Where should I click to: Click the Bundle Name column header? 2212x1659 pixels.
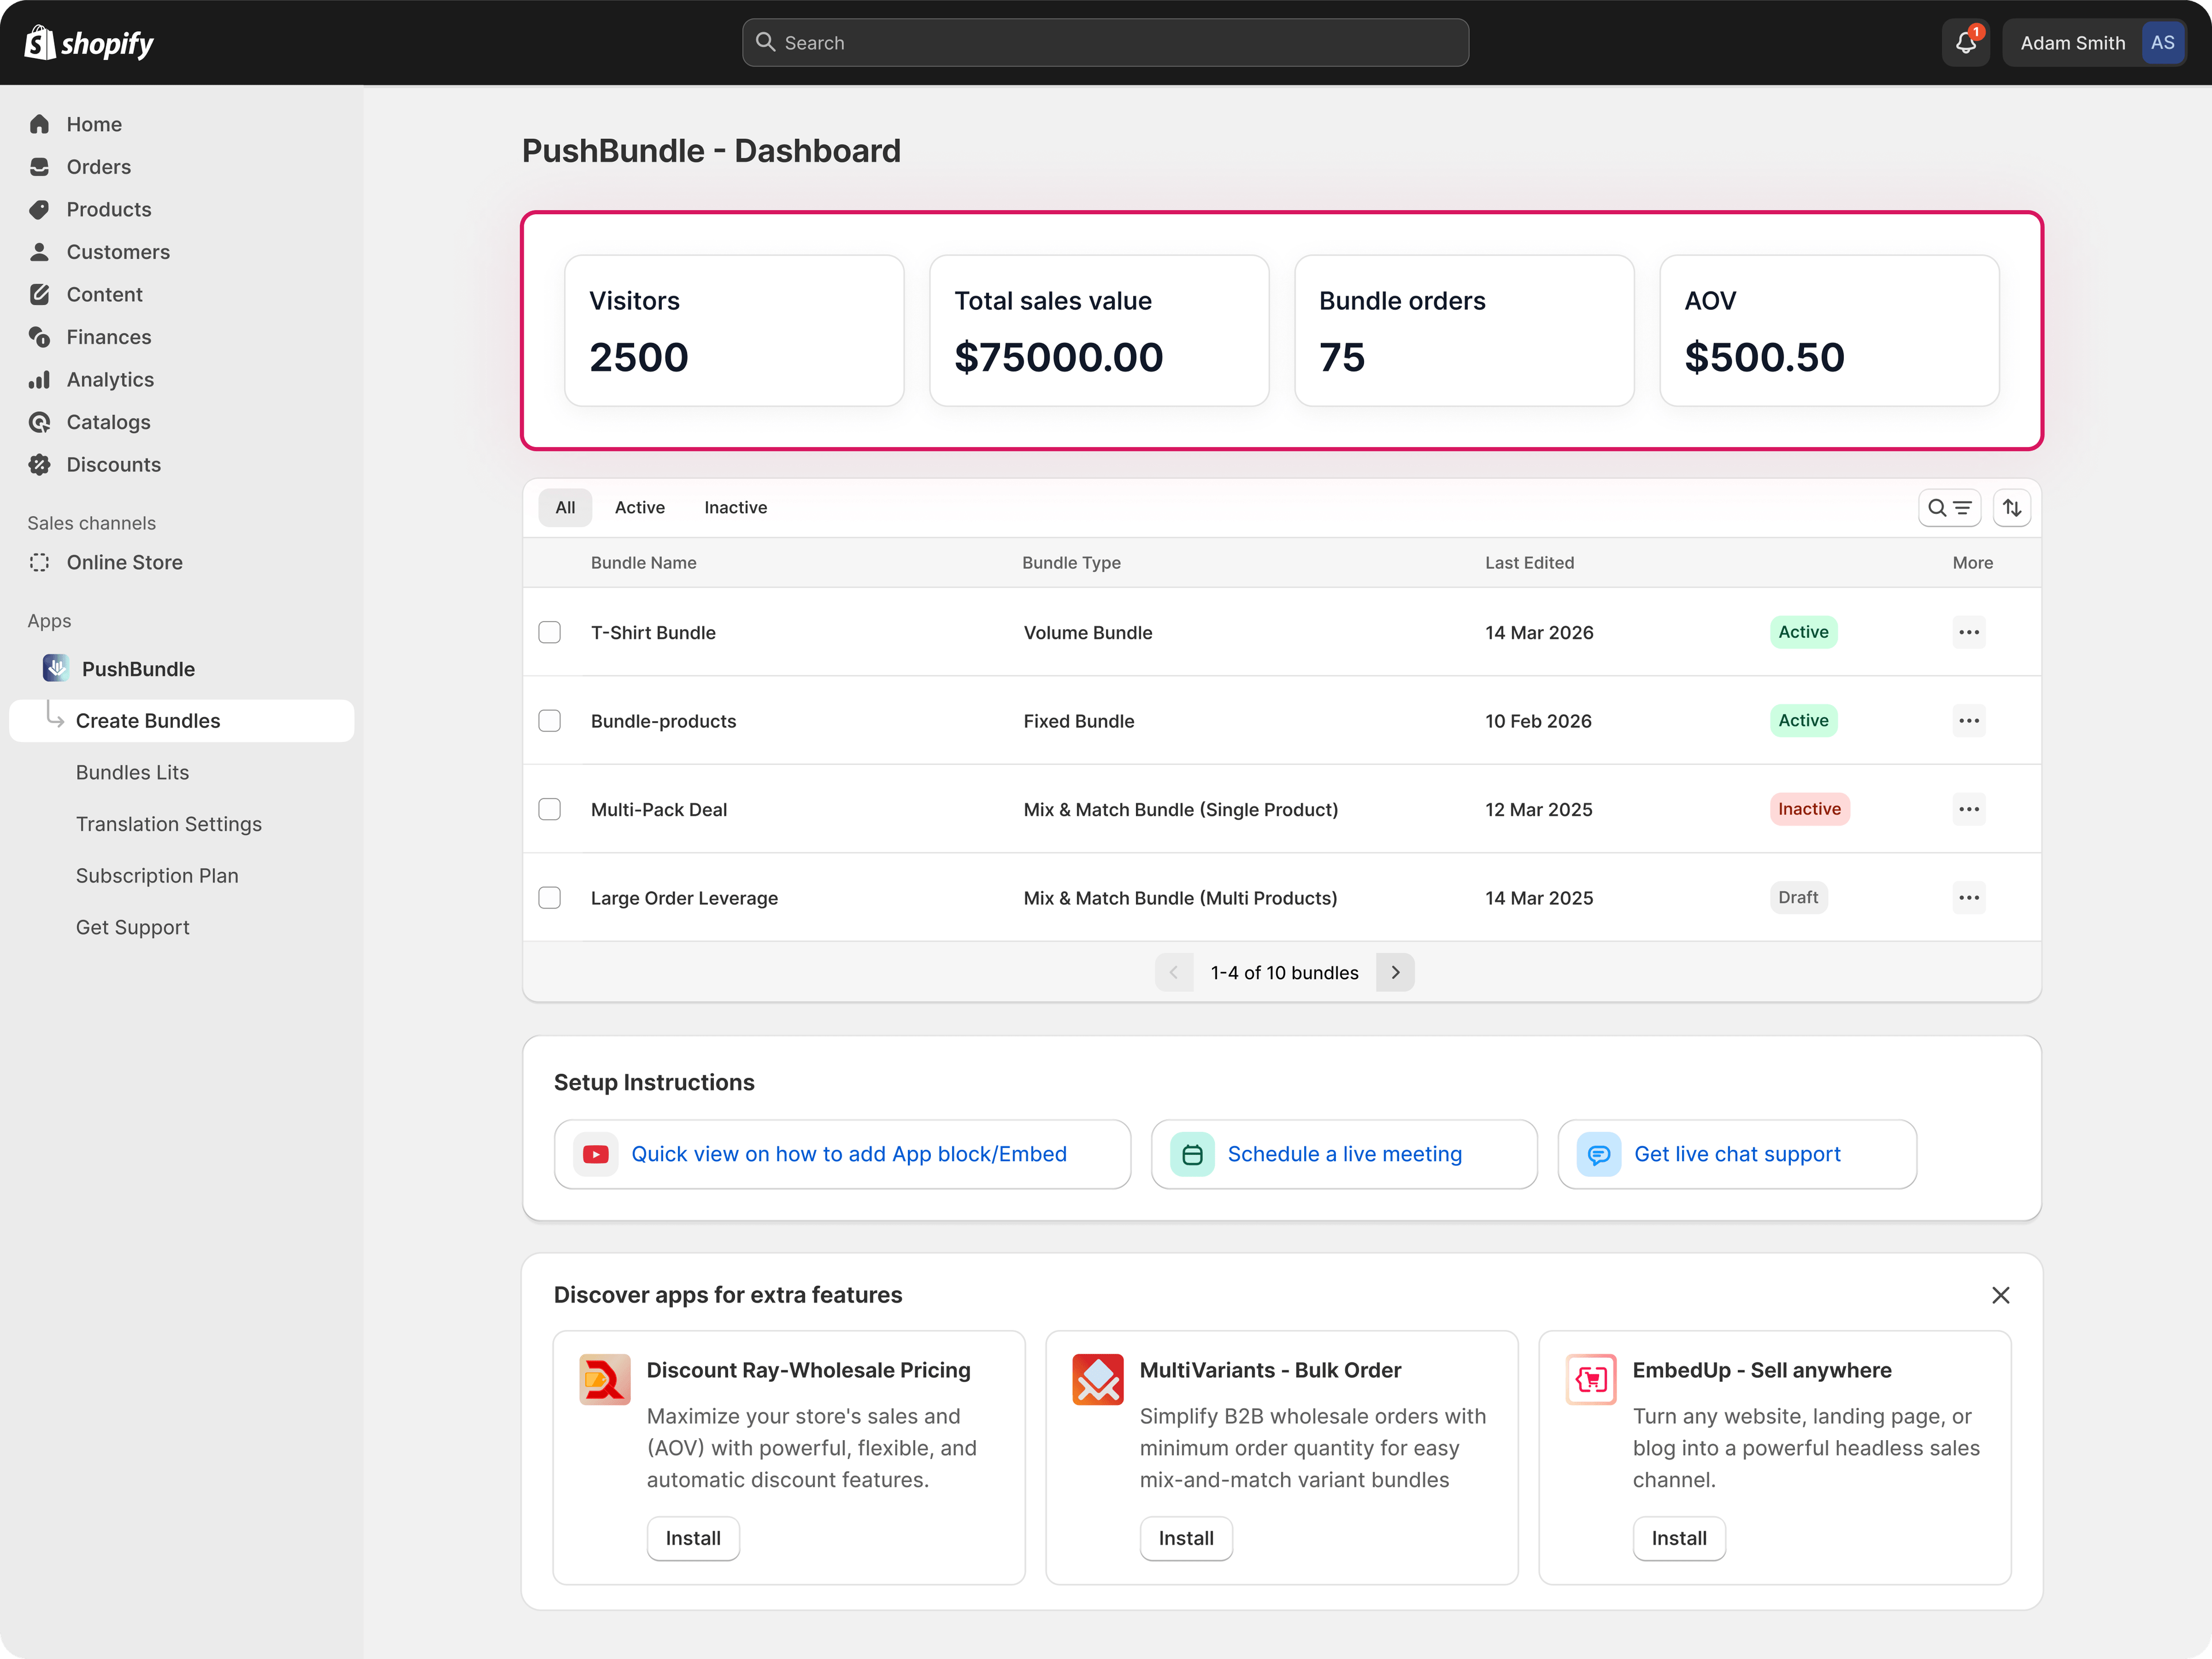pos(643,563)
